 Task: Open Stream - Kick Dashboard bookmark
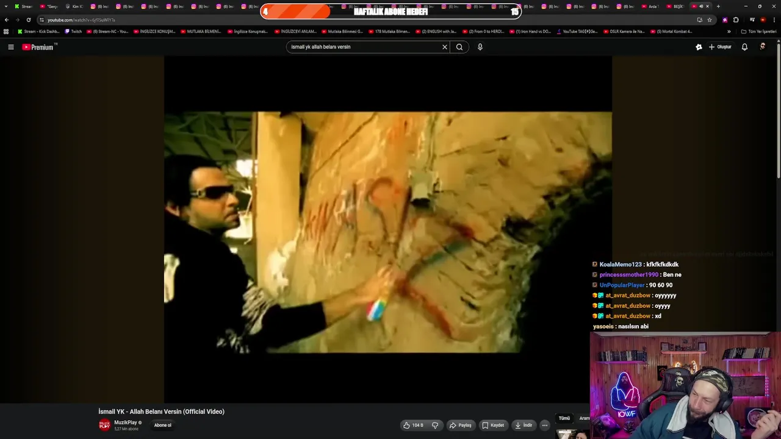pyautogui.click(x=39, y=31)
